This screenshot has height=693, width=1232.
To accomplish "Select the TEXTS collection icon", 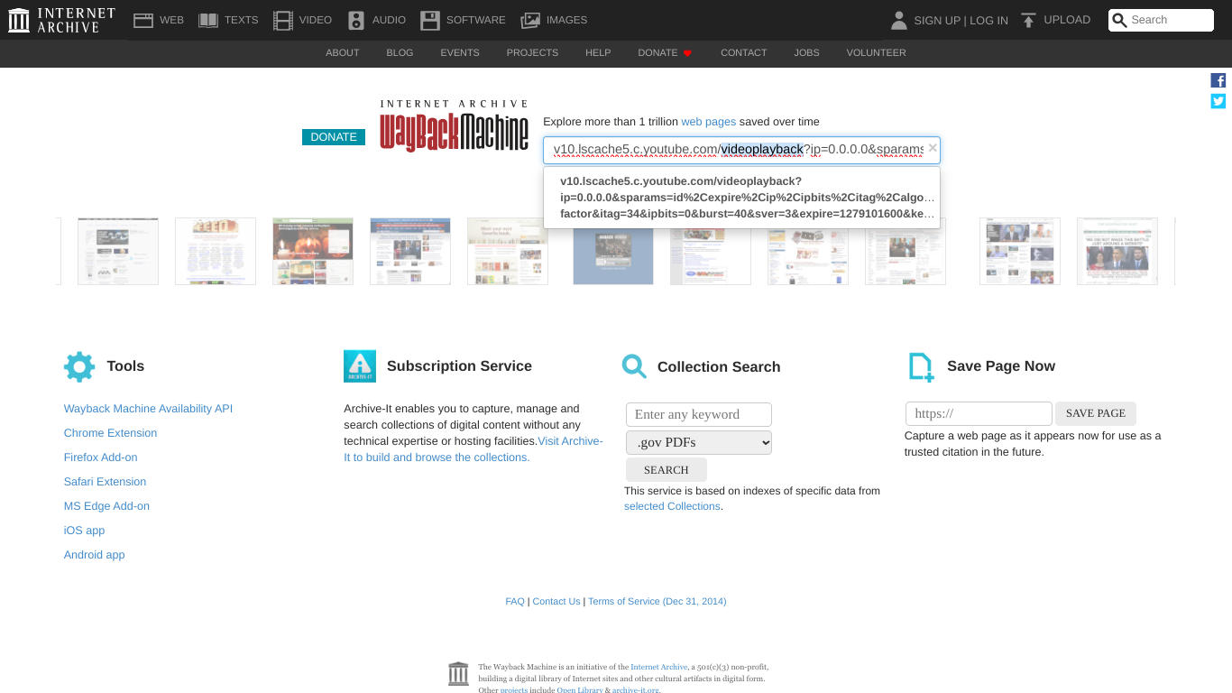I will point(208,19).
